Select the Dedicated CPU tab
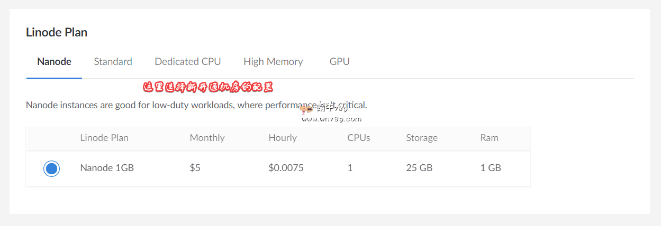The height and width of the screenshot is (226, 661). [187, 62]
